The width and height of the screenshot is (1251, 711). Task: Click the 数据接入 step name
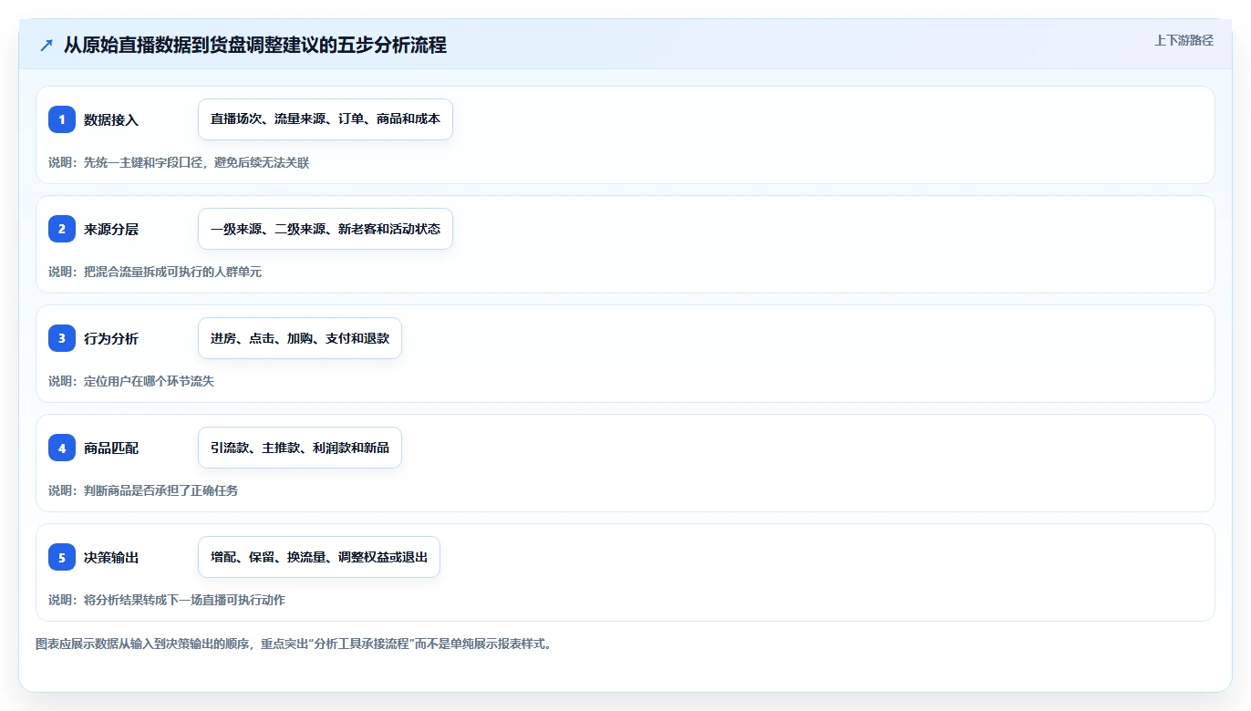coord(111,119)
